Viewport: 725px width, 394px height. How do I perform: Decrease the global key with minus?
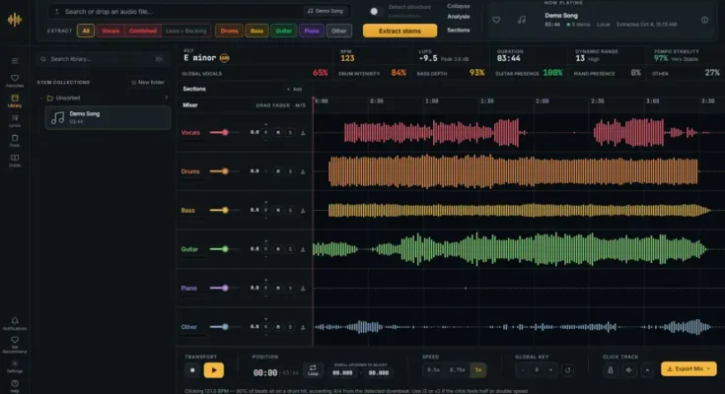(523, 370)
